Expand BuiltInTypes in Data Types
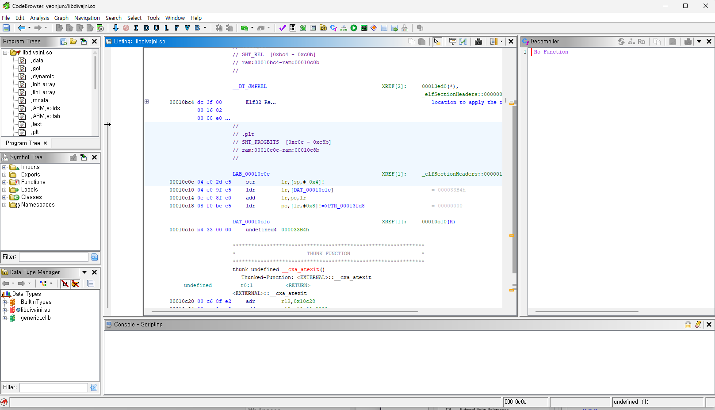This screenshot has height=410, width=715. coord(5,302)
